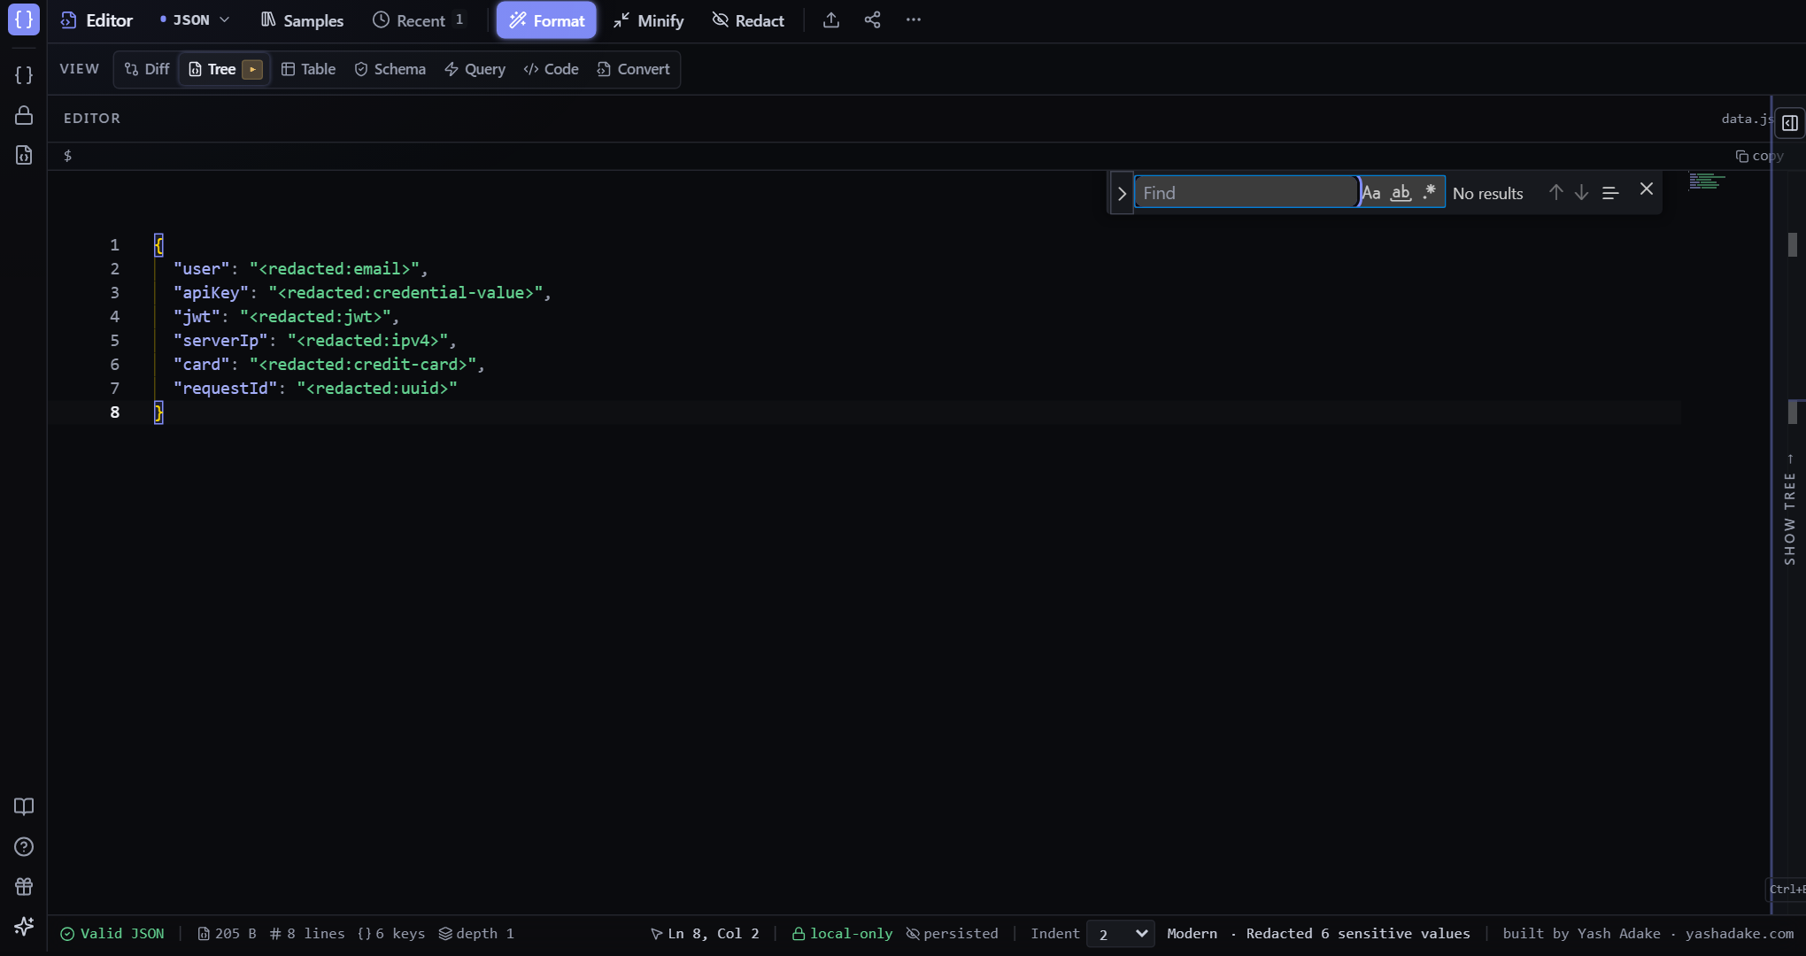Click the "<redacted:credit-card>" value
The height and width of the screenshot is (956, 1806).
click(x=363, y=364)
